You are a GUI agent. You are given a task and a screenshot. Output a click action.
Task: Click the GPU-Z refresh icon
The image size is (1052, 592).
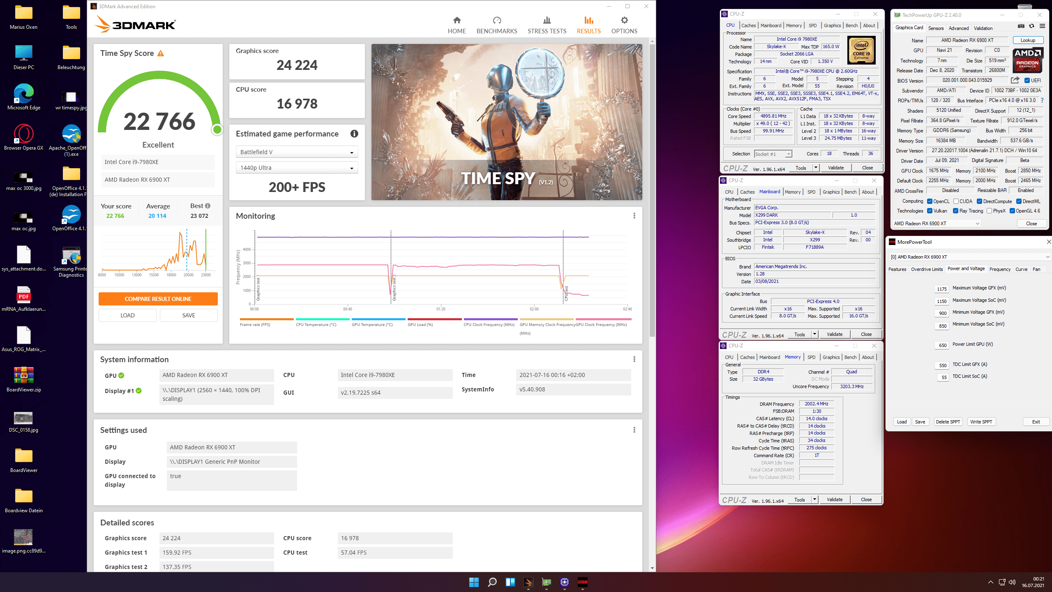[1031, 26]
